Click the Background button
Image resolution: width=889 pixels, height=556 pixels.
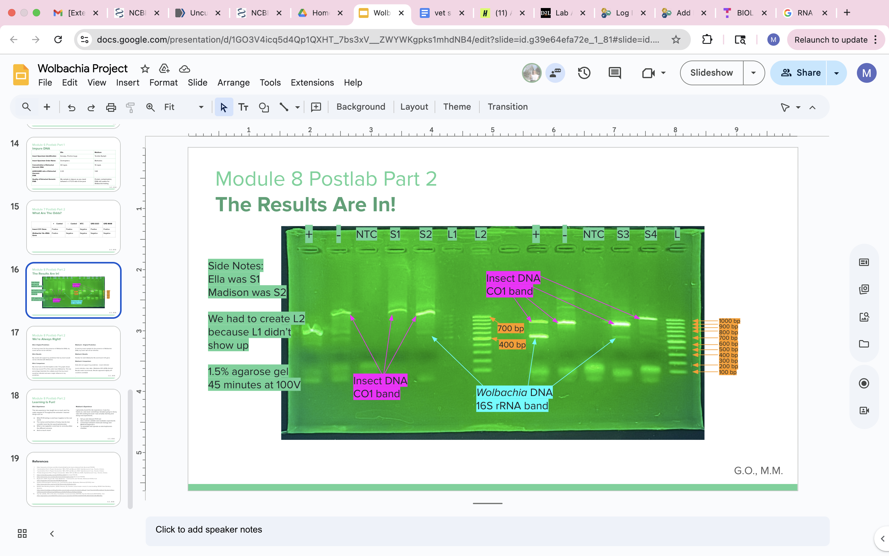click(x=360, y=107)
